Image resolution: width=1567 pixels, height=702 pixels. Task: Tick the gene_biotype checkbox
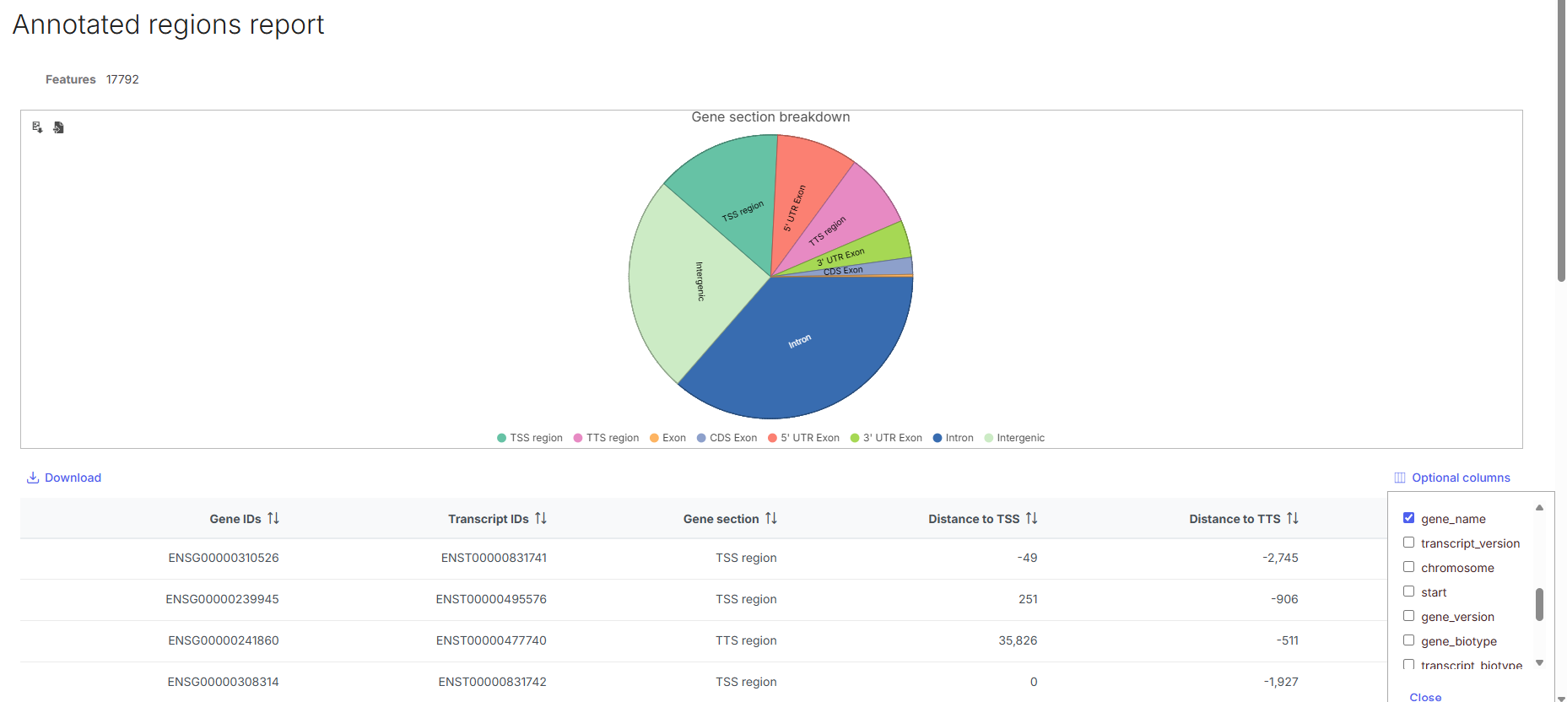[1408, 640]
